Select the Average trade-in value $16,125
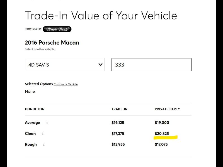This screenshot has height=167, width=223. click(118, 123)
